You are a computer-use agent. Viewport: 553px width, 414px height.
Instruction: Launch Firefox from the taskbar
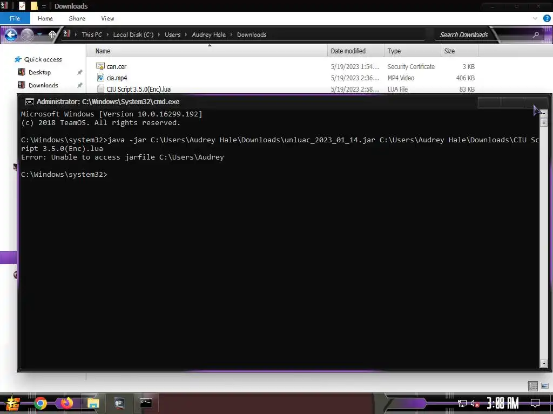pos(66,403)
